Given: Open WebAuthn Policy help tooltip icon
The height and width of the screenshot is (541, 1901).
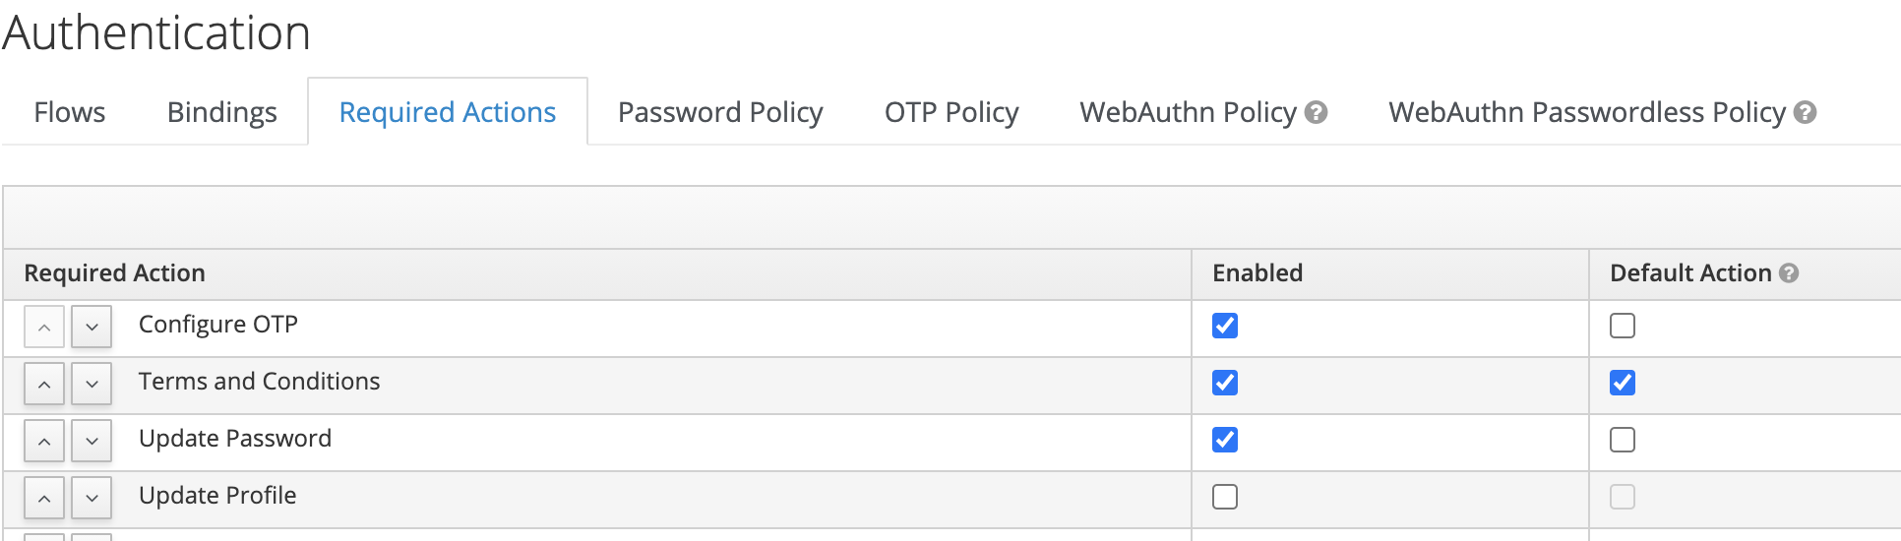Looking at the screenshot, I should (x=1316, y=113).
